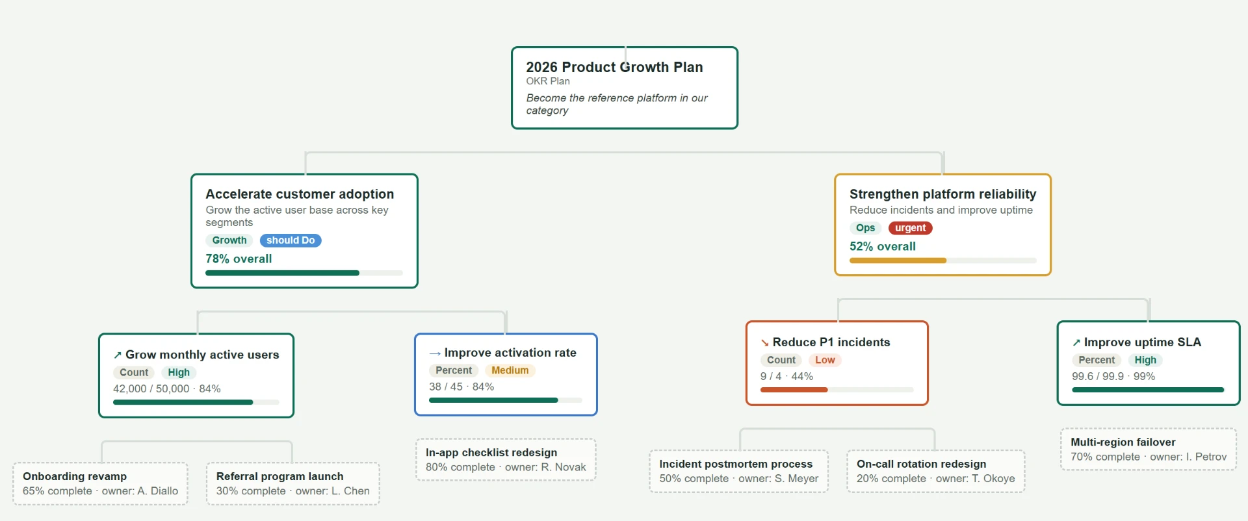Click the Grow monthly active users progress bar
The height and width of the screenshot is (521, 1248).
coord(196,403)
